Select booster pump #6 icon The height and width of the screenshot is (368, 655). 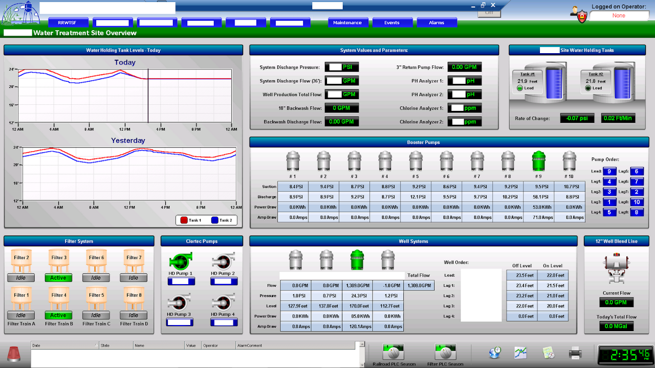tap(447, 161)
